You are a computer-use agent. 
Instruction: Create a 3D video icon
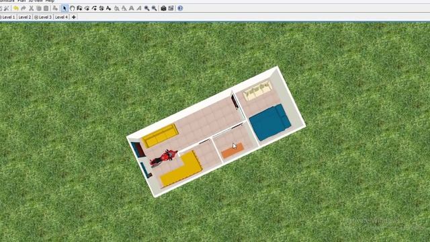171,8
